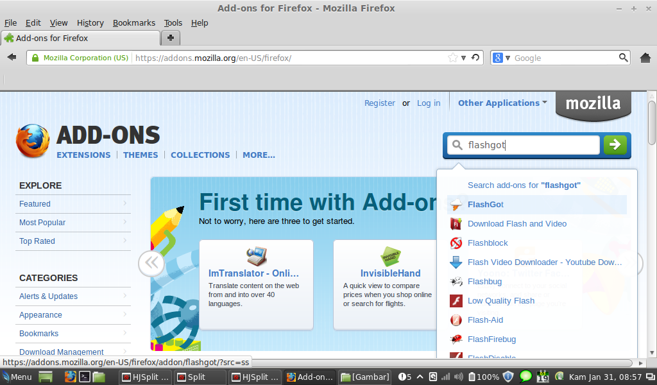Open the File menu
The image size is (657, 385).
(10, 22)
